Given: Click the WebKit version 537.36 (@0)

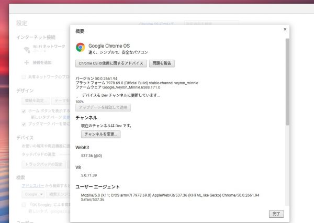Looking at the screenshot, I should [x=91, y=155].
